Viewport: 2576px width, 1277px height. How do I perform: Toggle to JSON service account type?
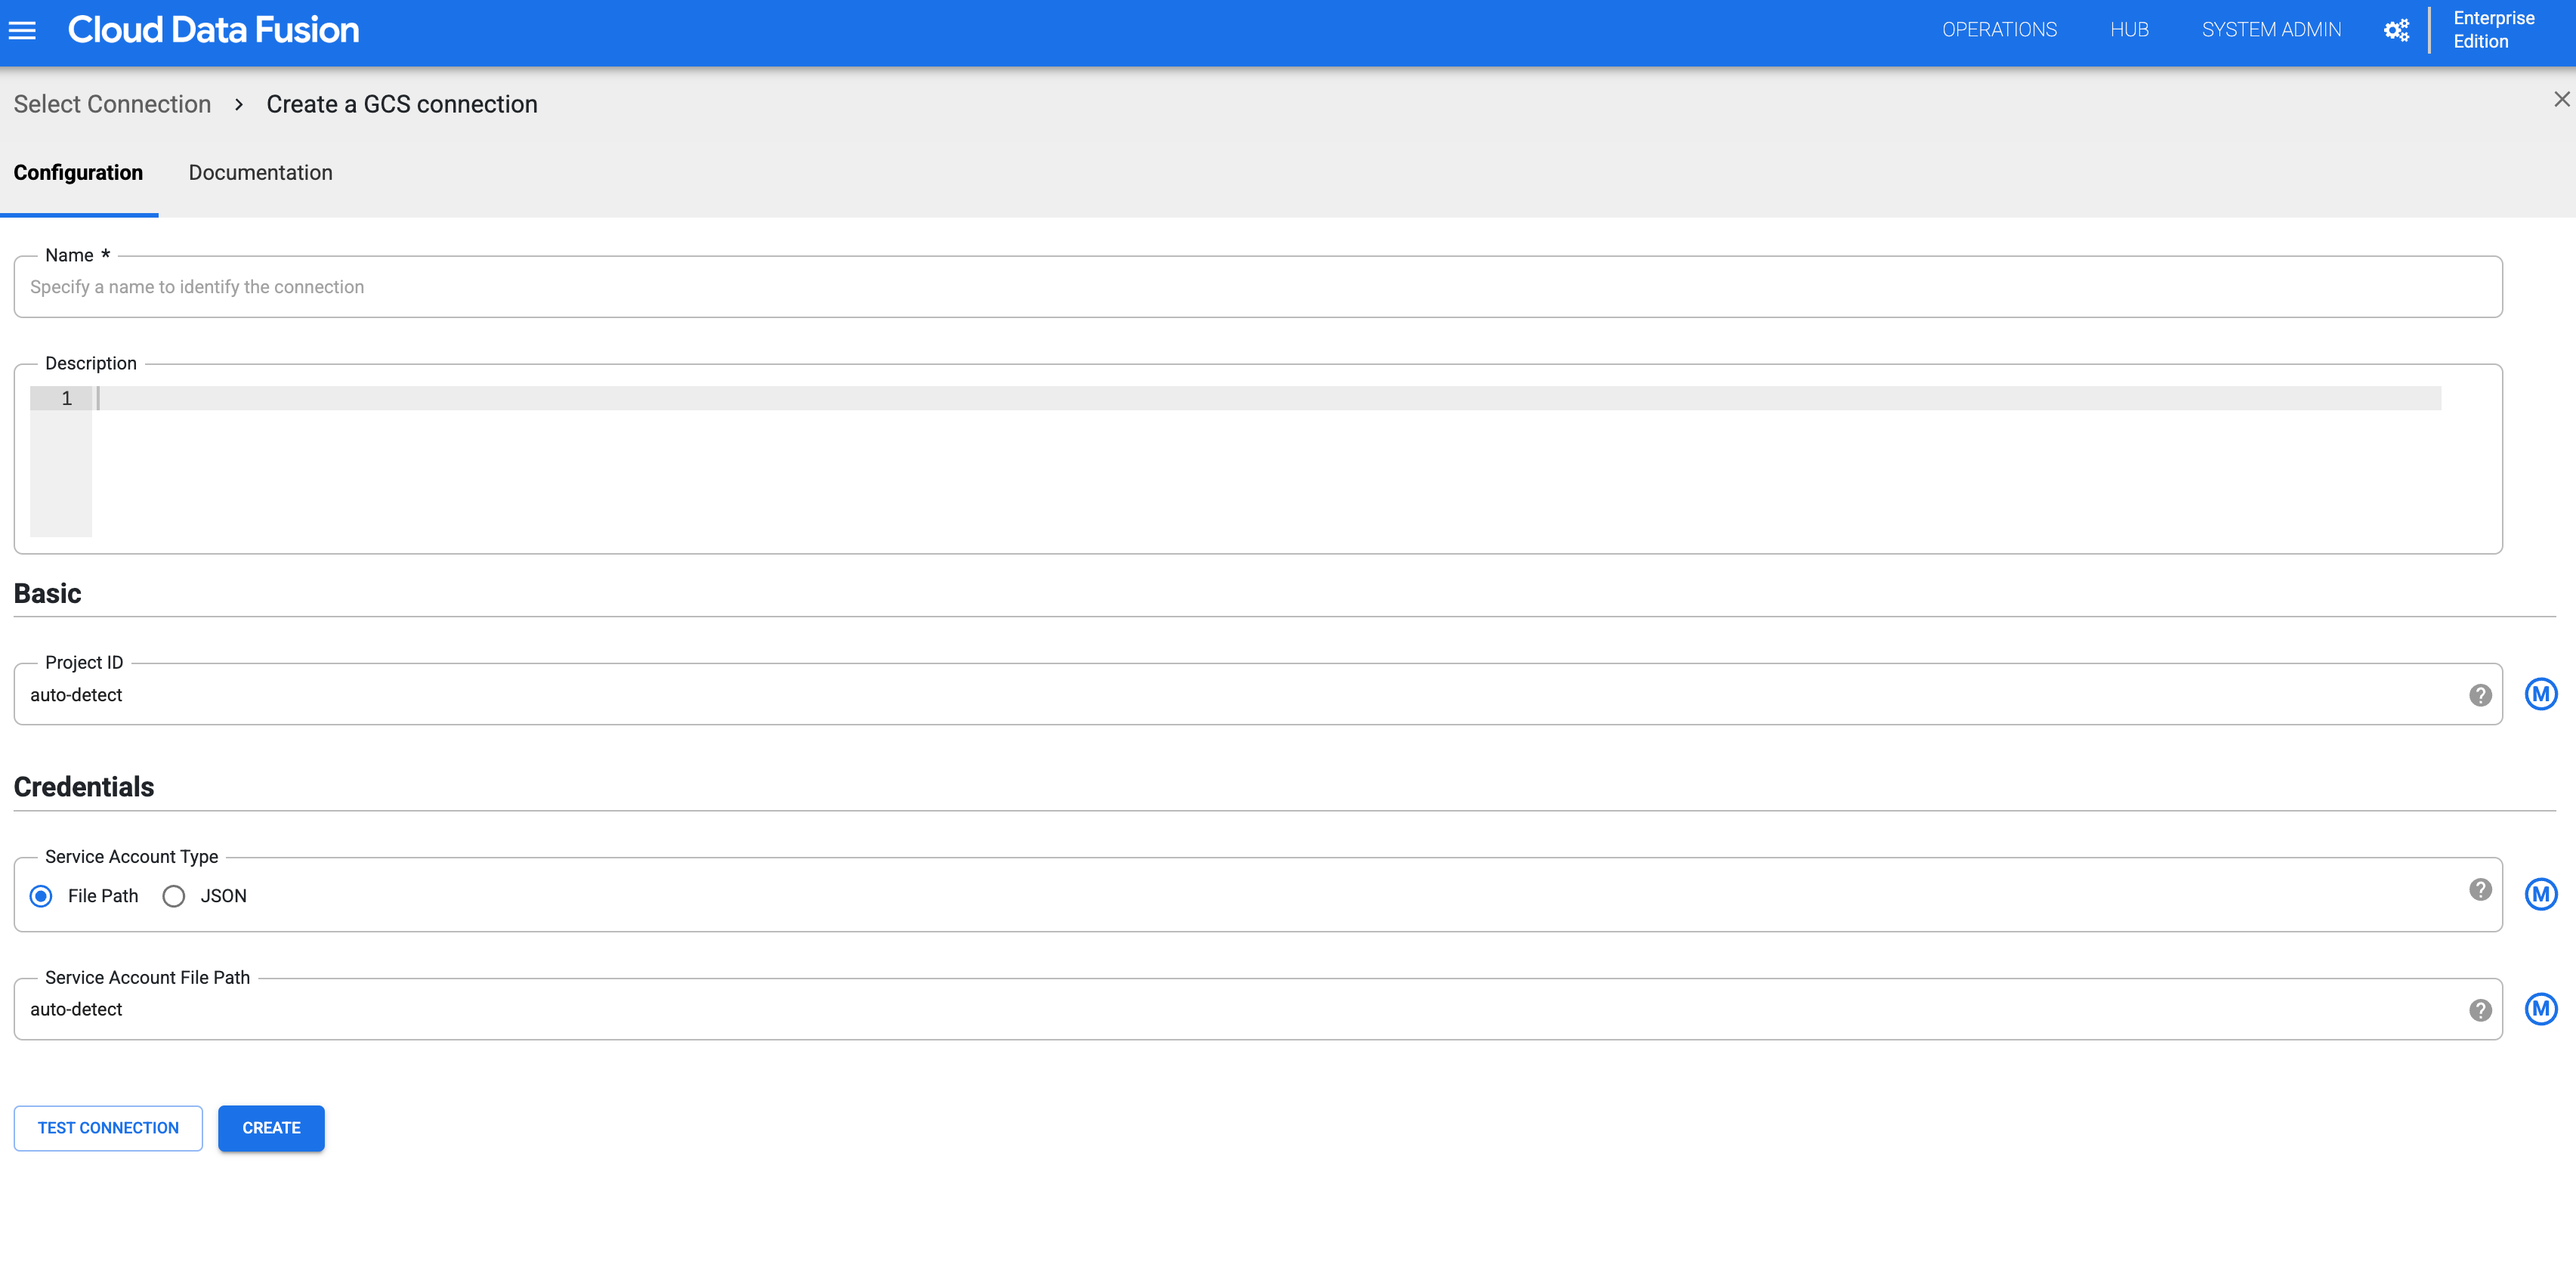coord(175,895)
